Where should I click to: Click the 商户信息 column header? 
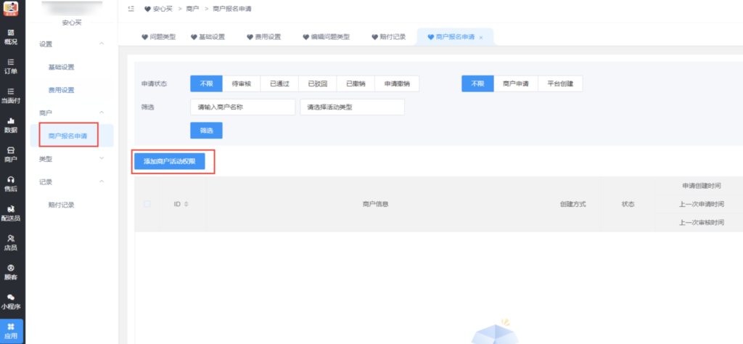pos(376,204)
